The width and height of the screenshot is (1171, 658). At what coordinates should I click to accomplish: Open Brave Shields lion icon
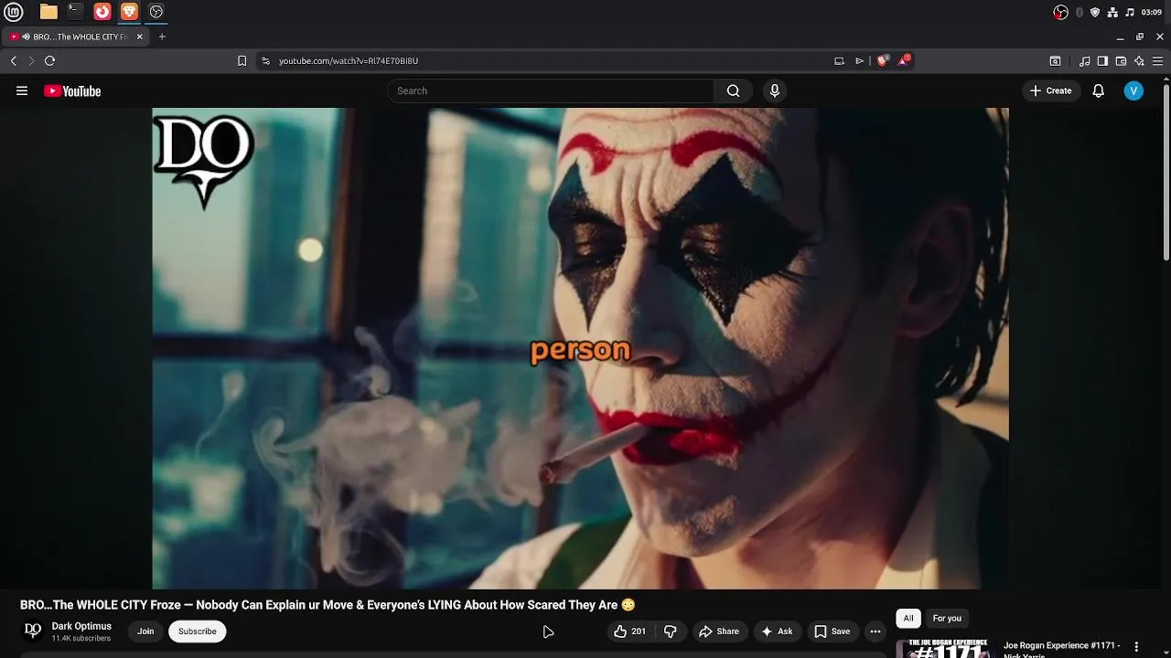point(882,61)
